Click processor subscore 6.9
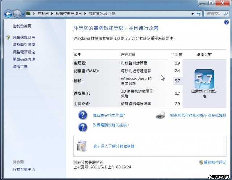This screenshot has height=180, width=232. [x=177, y=63]
